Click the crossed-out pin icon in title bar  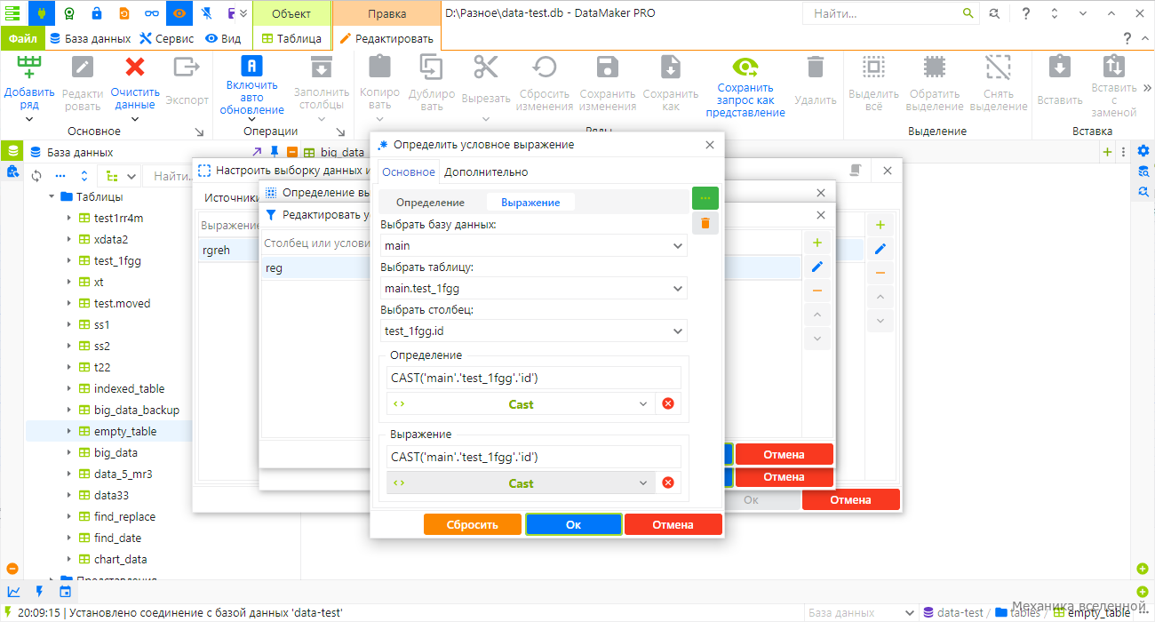(x=206, y=13)
